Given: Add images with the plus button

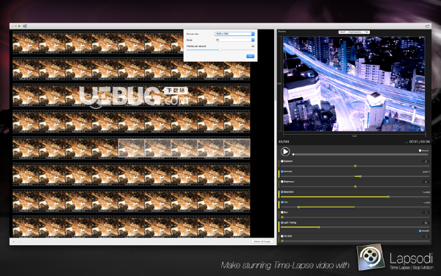Looking at the screenshot, I should tap(13, 241).
